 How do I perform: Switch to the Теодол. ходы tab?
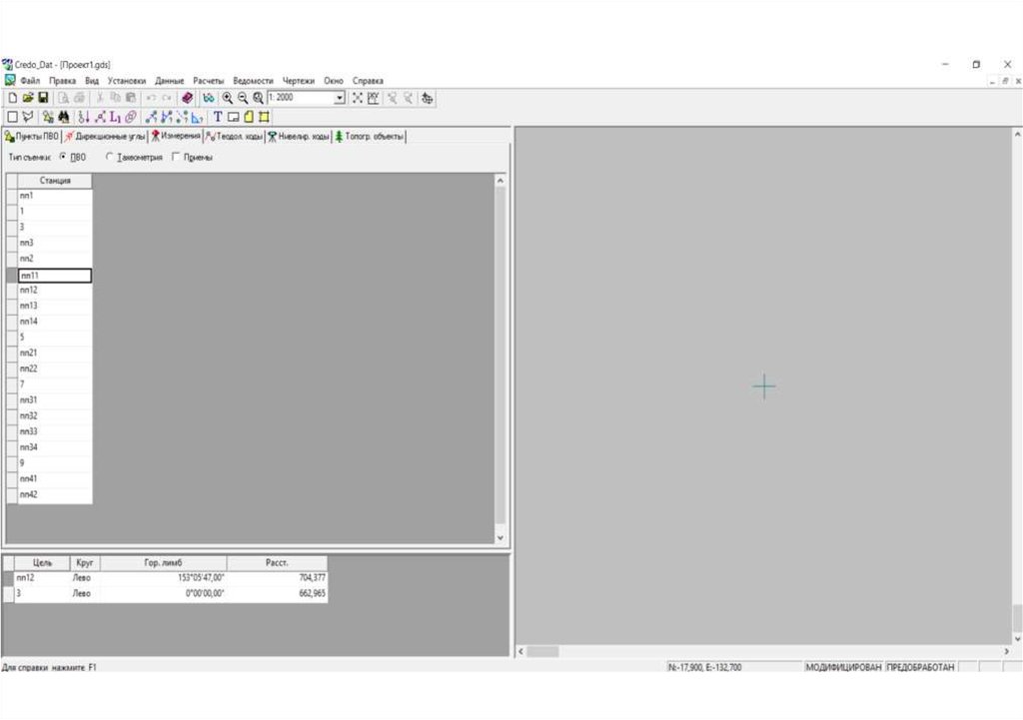point(234,137)
